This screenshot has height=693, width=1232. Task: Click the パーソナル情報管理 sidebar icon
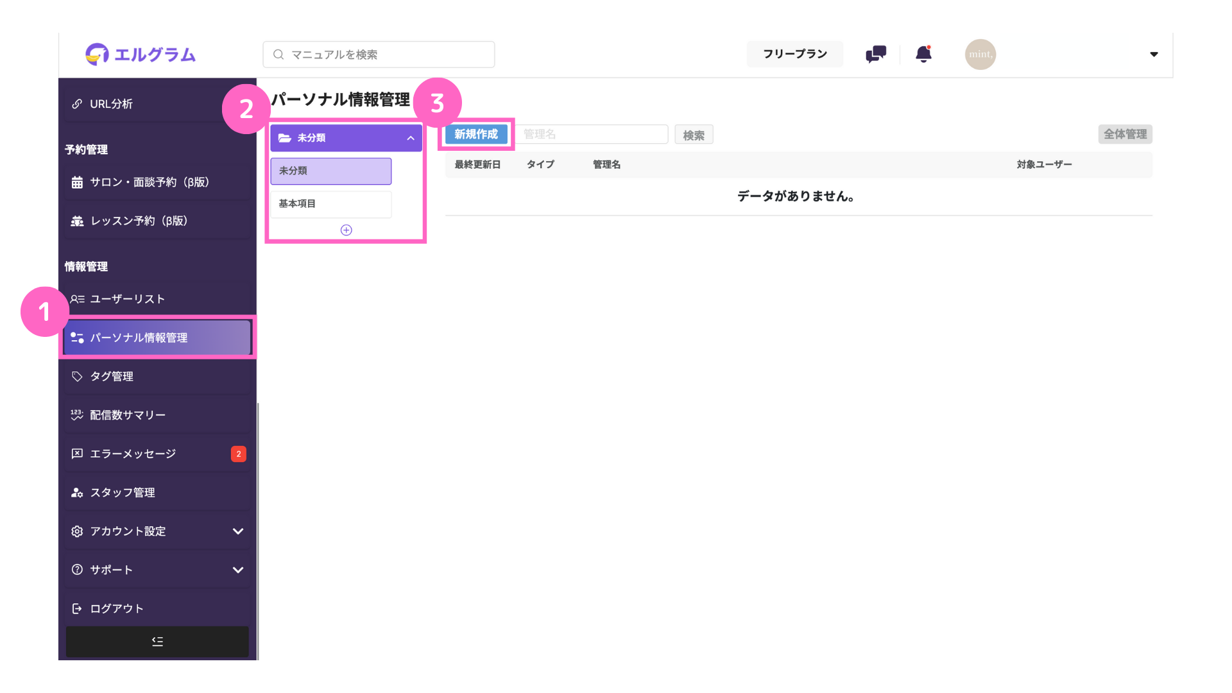coord(77,338)
